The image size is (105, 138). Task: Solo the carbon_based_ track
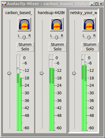tap(25, 49)
